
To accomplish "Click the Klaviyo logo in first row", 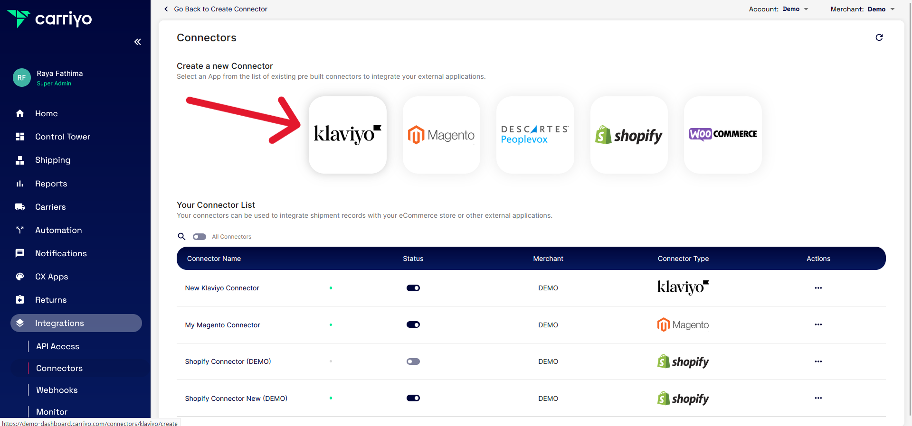I will point(683,287).
